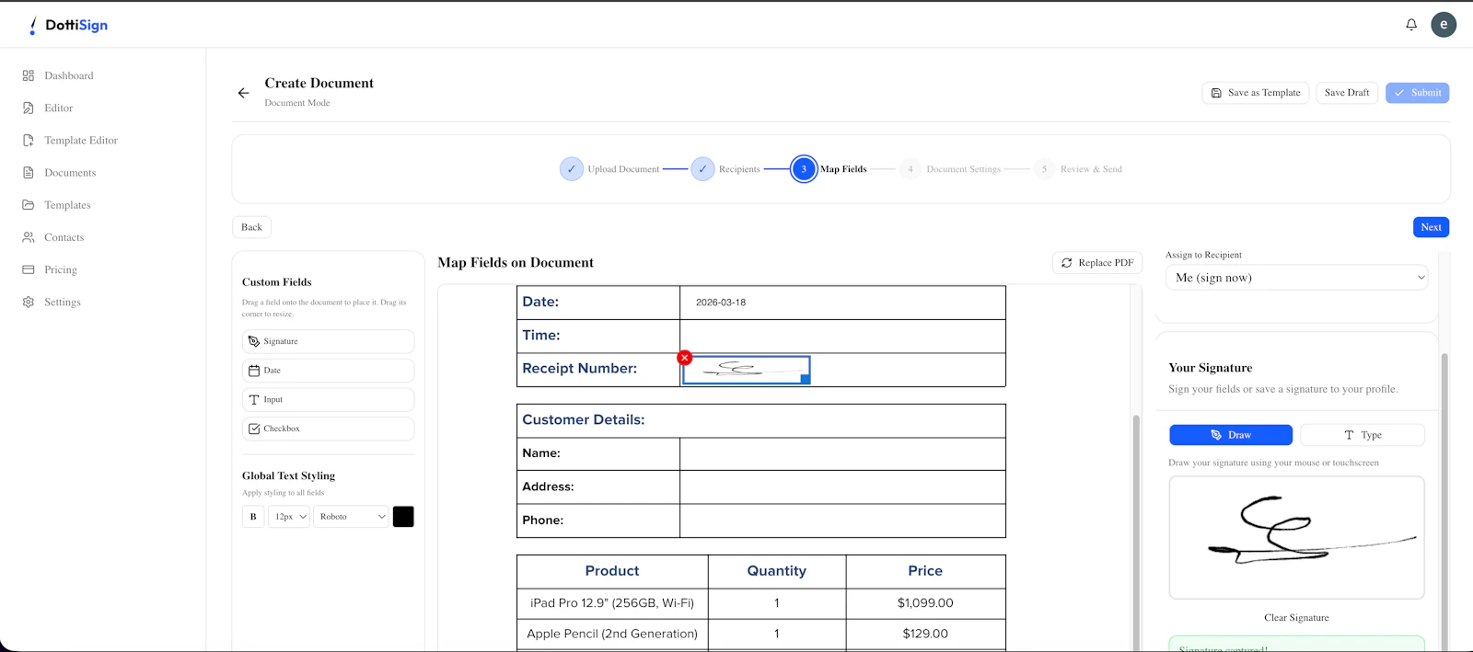Click Save Draft button

1347,93
